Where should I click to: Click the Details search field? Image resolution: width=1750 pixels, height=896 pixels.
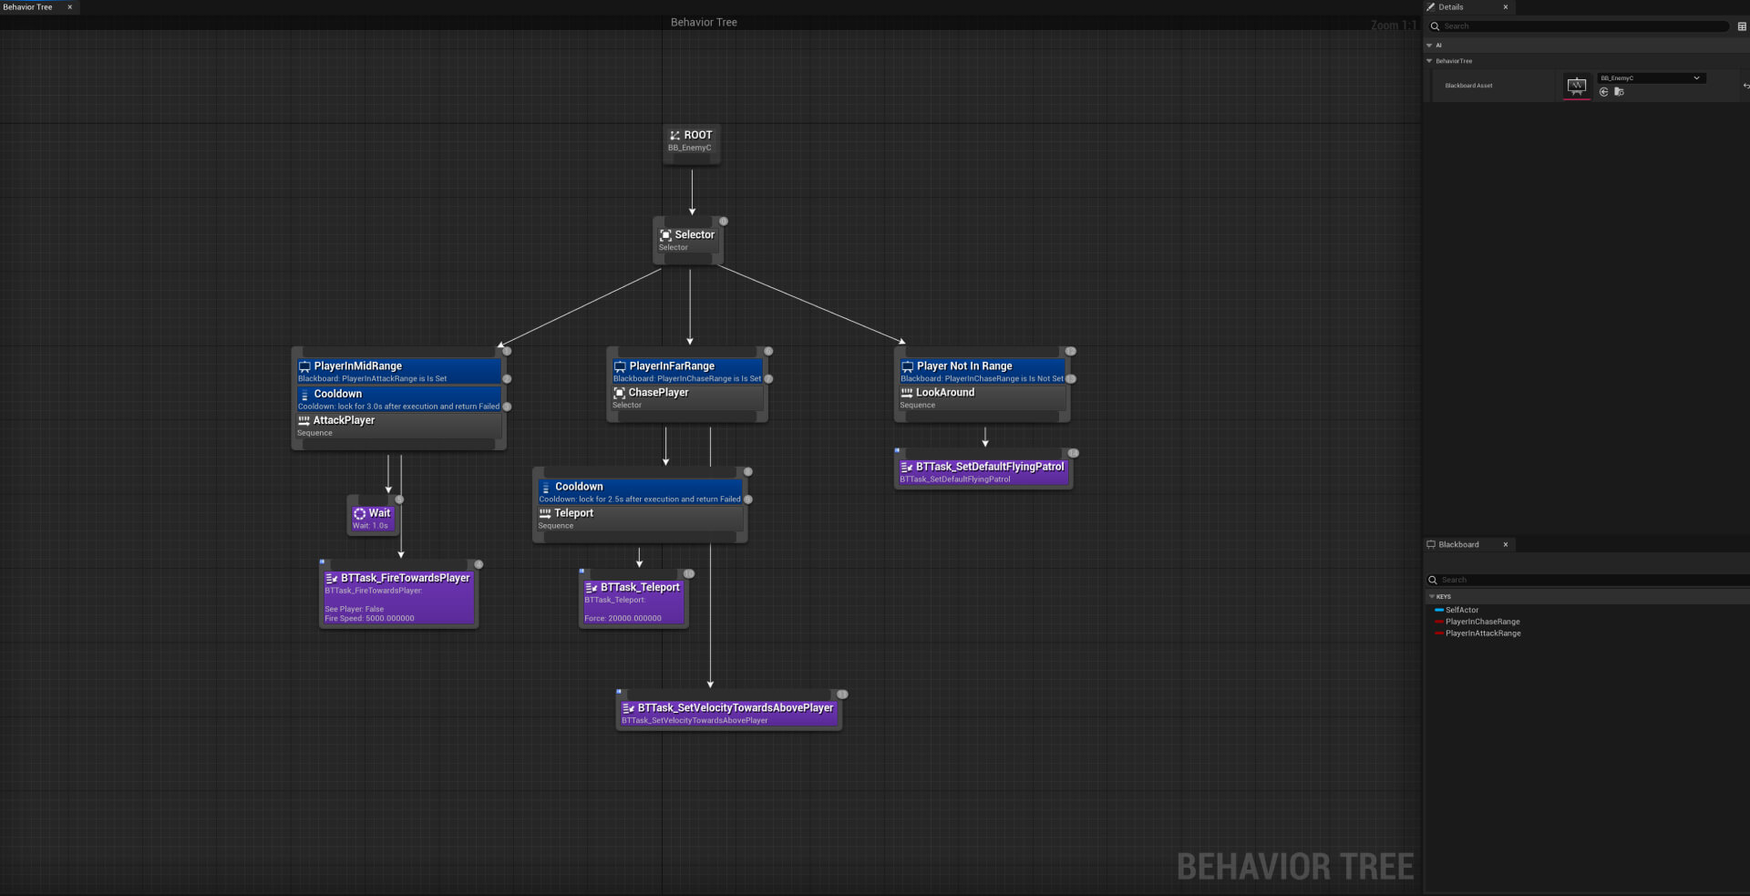[x=1579, y=26]
